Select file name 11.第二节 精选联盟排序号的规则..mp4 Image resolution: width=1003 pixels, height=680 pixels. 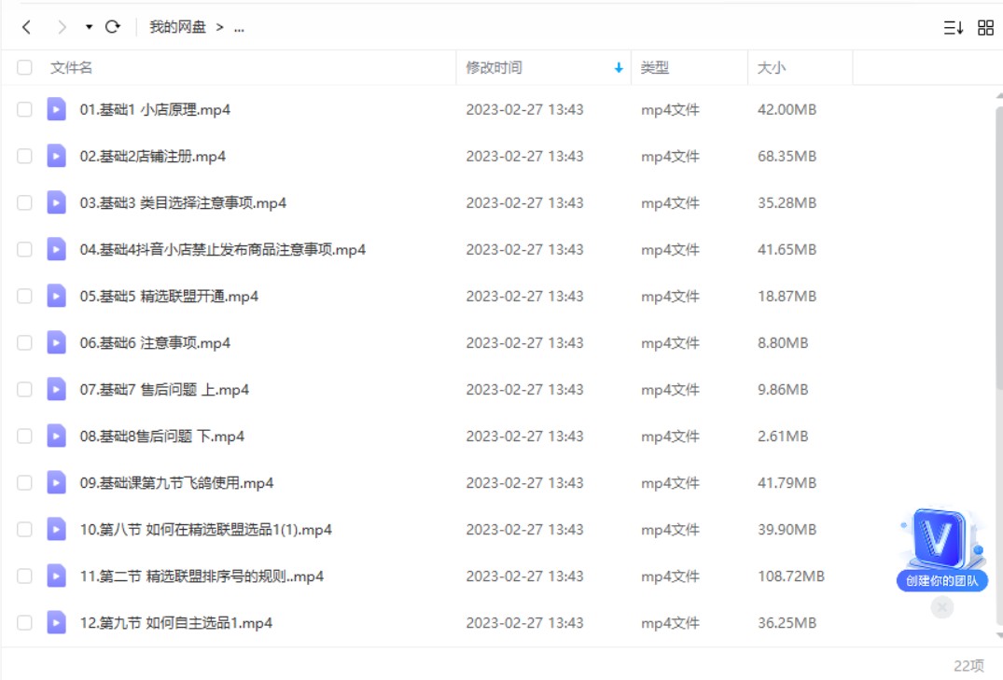202,576
